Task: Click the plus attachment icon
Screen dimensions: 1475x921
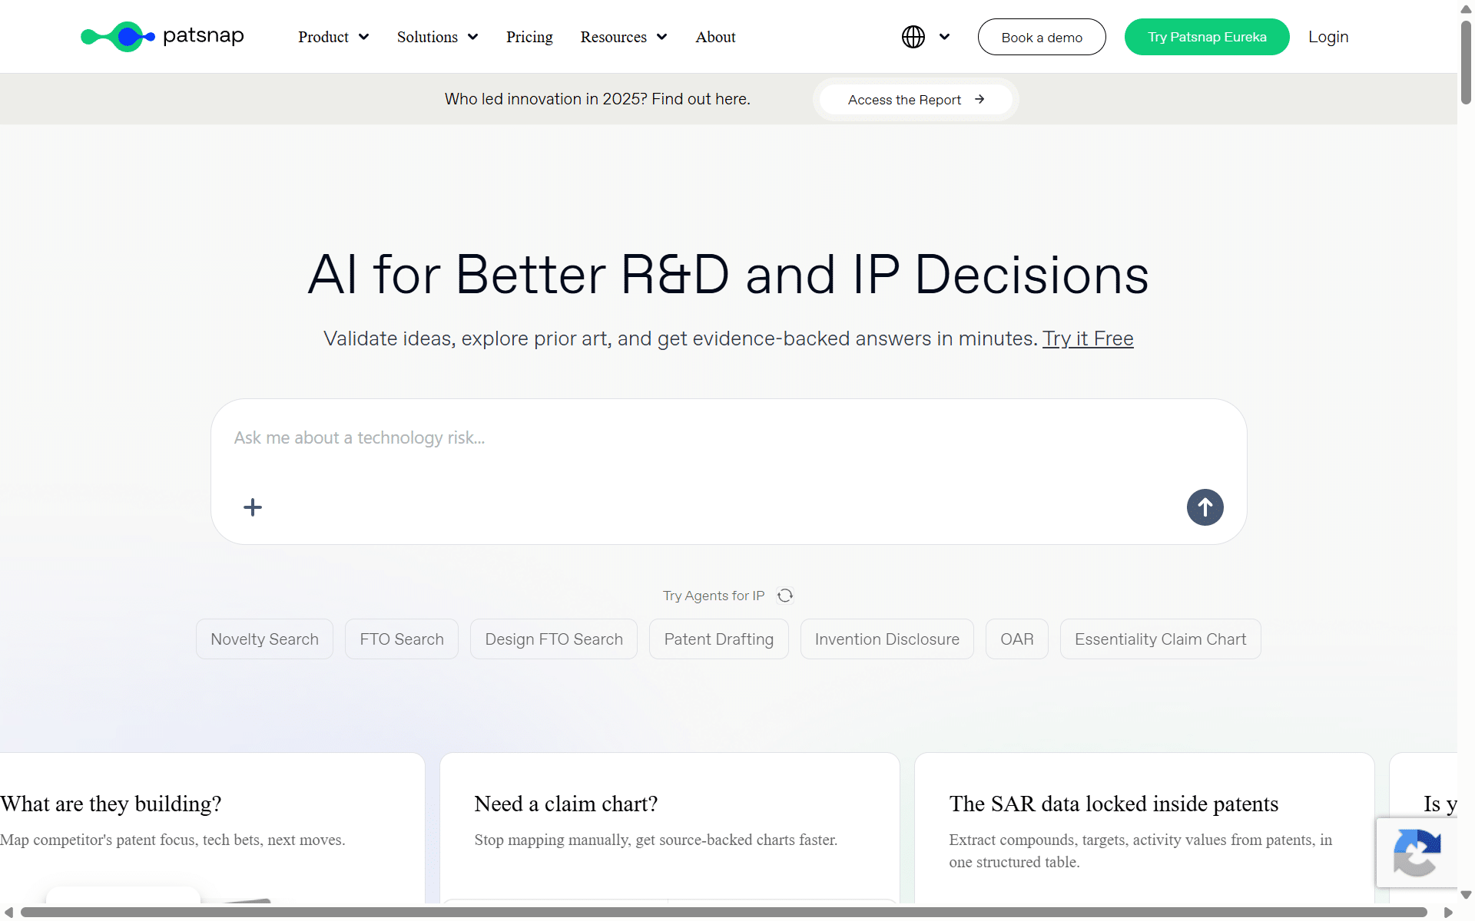Action: point(253,507)
